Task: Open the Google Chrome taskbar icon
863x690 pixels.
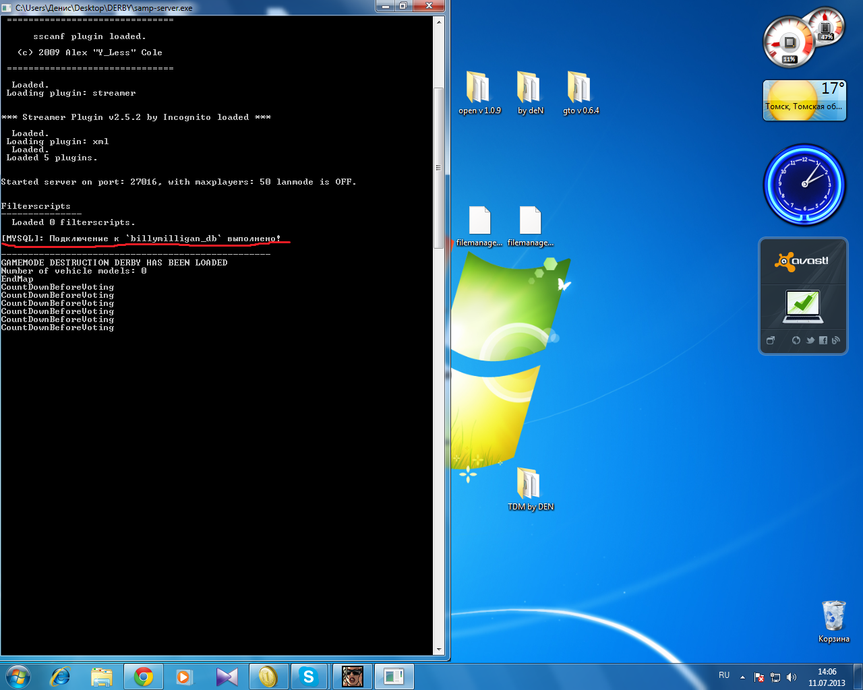Action: click(x=143, y=677)
